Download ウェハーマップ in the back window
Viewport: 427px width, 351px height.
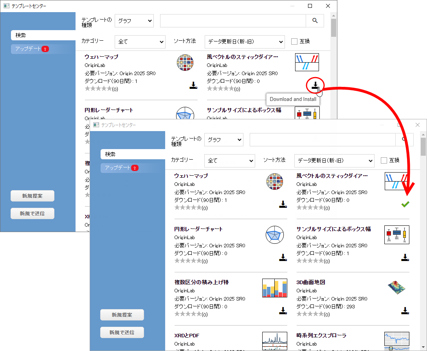[193, 85]
